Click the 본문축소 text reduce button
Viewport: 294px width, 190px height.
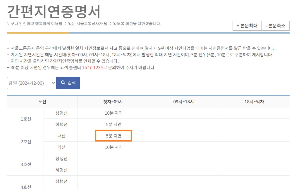pyautogui.click(x=275, y=26)
